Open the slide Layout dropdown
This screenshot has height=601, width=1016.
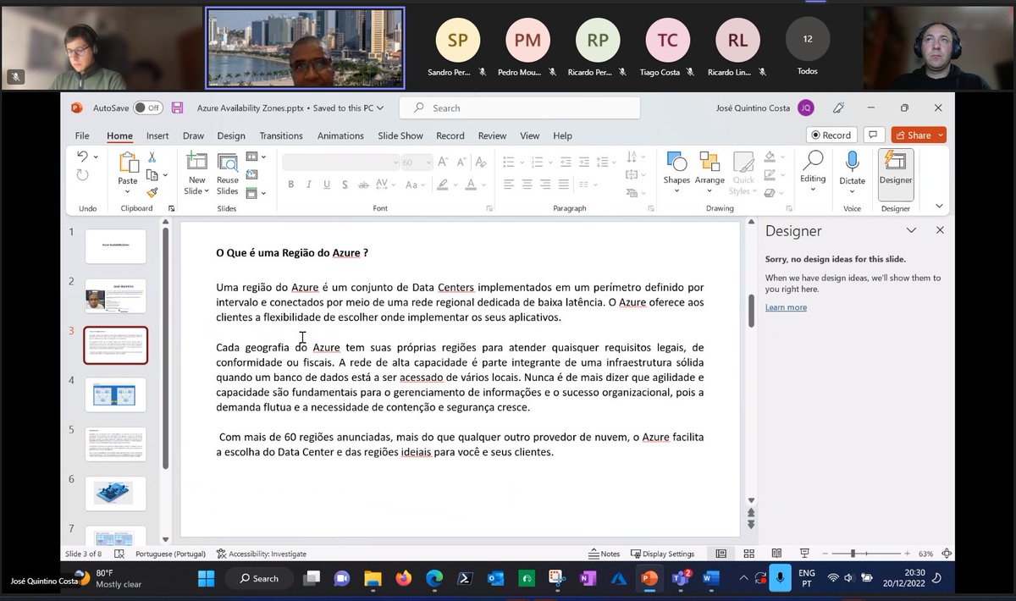[256, 157]
